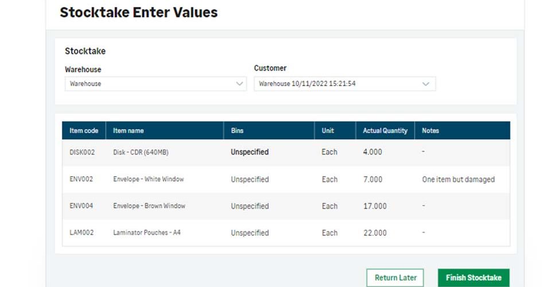Image resolution: width=555 pixels, height=287 pixels.
Task: Click the LAM002 item code
Action: 81,232
